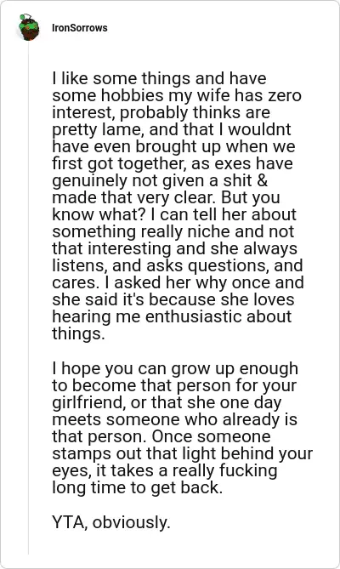The height and width of the screenshot is (569, 340).
Task: Click the line starting 'I like some things'
Action: click(159, 78)
